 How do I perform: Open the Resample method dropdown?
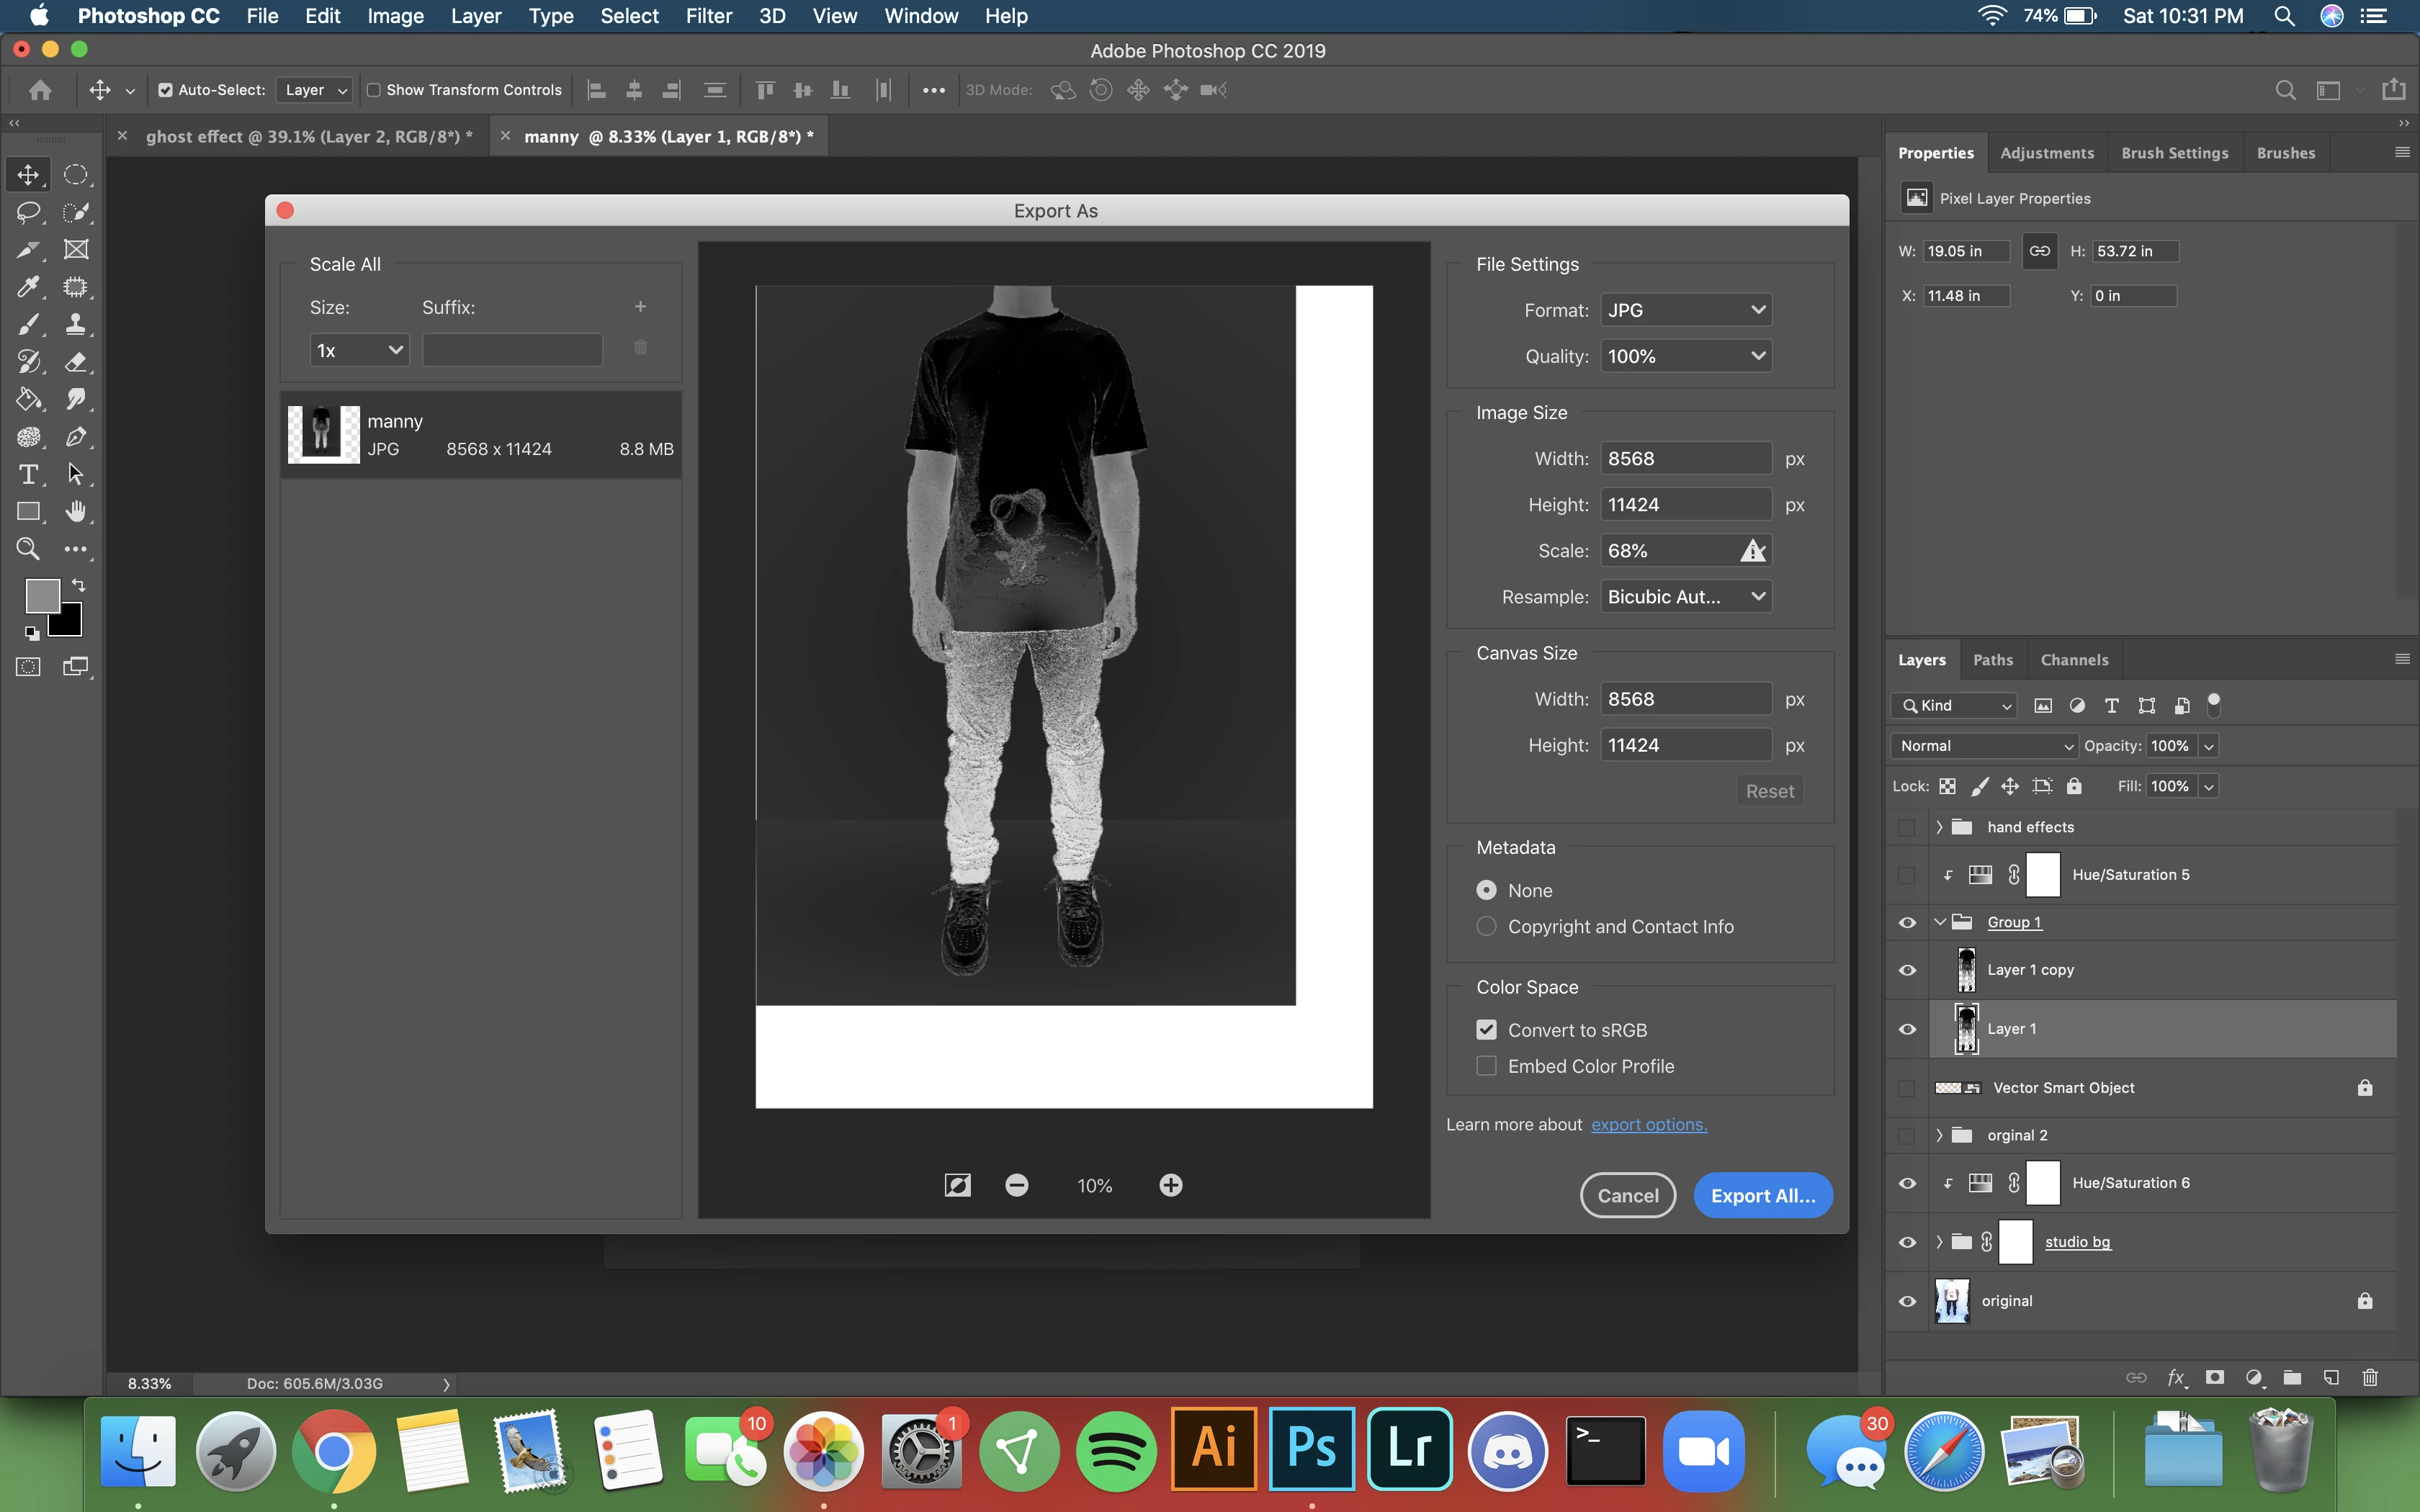pos(1685,597)
